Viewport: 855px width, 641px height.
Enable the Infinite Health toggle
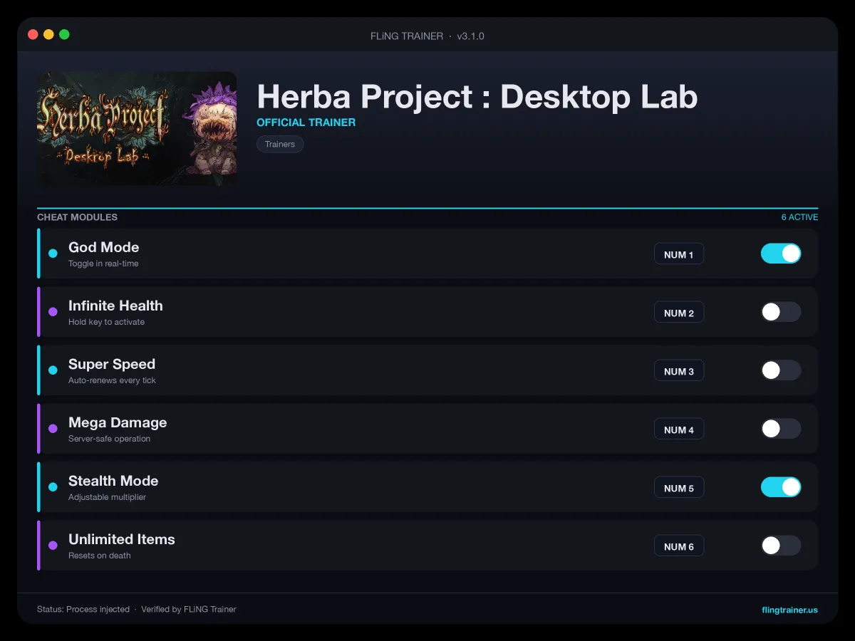click(781, 312)
